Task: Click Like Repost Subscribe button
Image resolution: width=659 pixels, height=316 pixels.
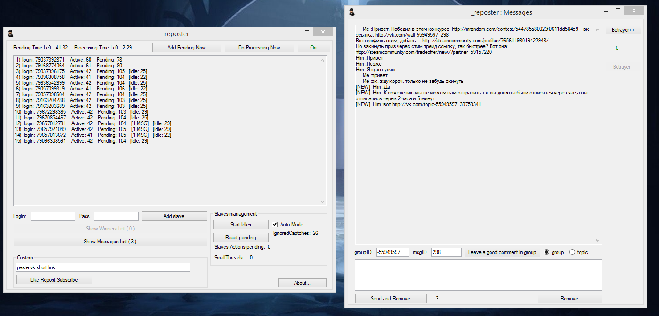Action: (x=54, y=280)
